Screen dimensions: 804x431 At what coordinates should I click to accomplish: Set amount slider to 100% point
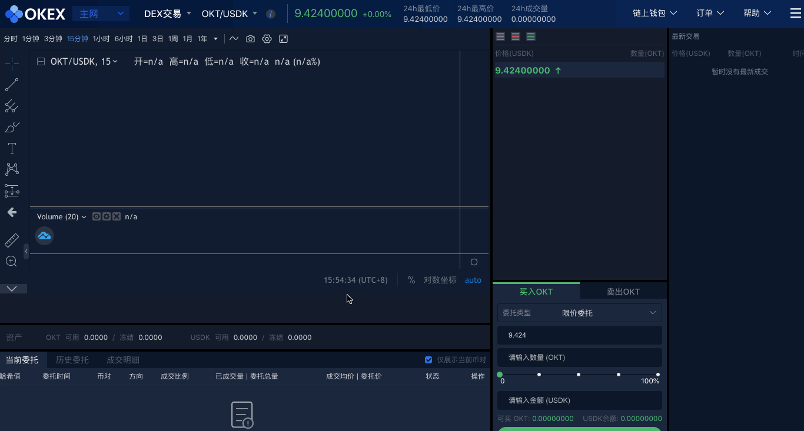(658, 375)
